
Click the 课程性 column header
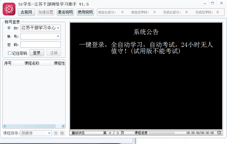click(x=58, y=63)
